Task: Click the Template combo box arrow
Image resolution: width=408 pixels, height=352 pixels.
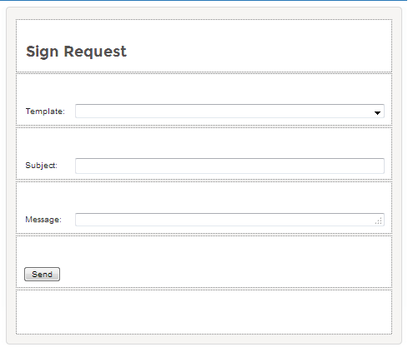Action: (377, 113)
